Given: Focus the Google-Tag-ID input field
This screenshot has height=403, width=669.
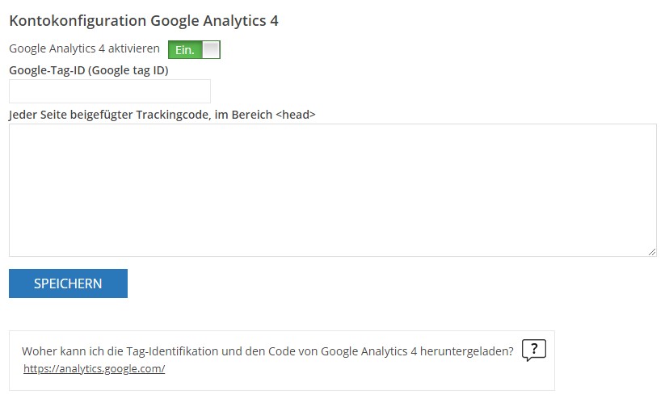Looking at the screenshot, I should [110, 90].
